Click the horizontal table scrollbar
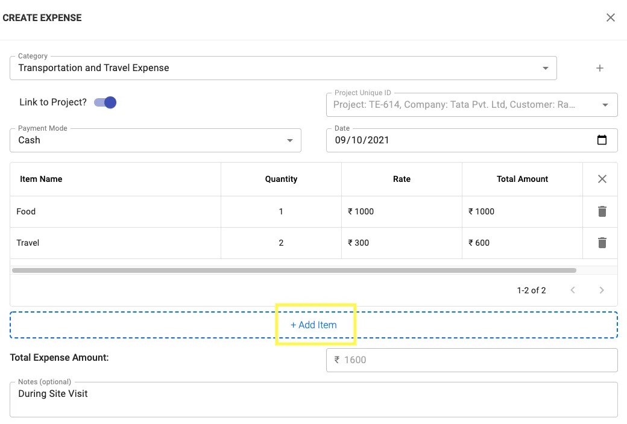This screenshot has height=424, width=627. tap(294, 270)
